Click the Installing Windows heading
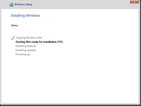This screenshot has height=106, width=141. point(25,16)
